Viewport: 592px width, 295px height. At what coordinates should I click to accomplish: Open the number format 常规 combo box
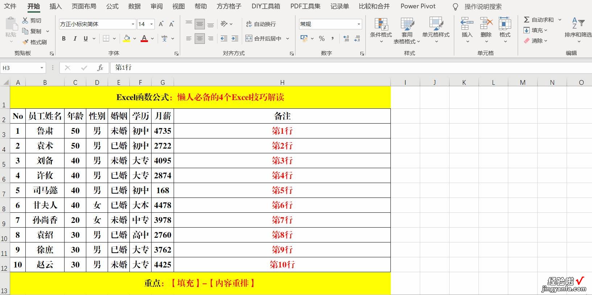click(x=330, y=24)
